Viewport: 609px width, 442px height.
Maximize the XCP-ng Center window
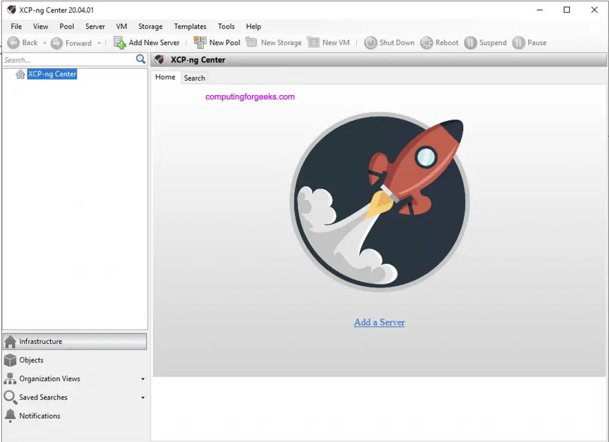click(567, 10)
